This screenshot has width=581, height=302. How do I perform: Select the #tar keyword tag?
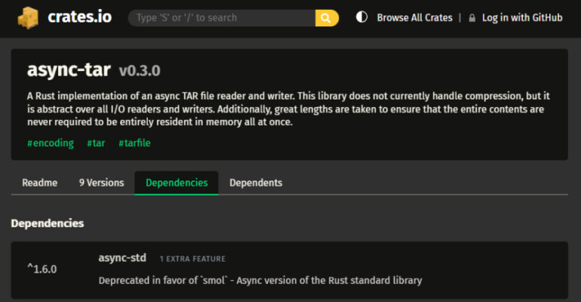(95, 143)
